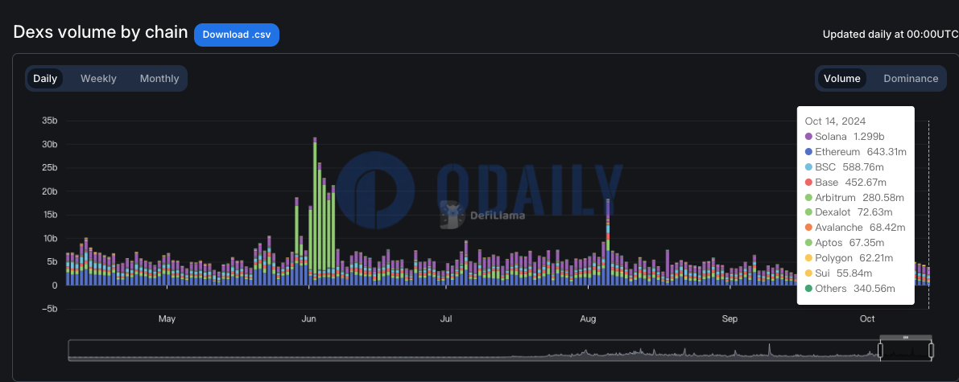Click the Ethereum blue legend dot
The height and width of the screenshot is (382, 959).
(808, 151)
